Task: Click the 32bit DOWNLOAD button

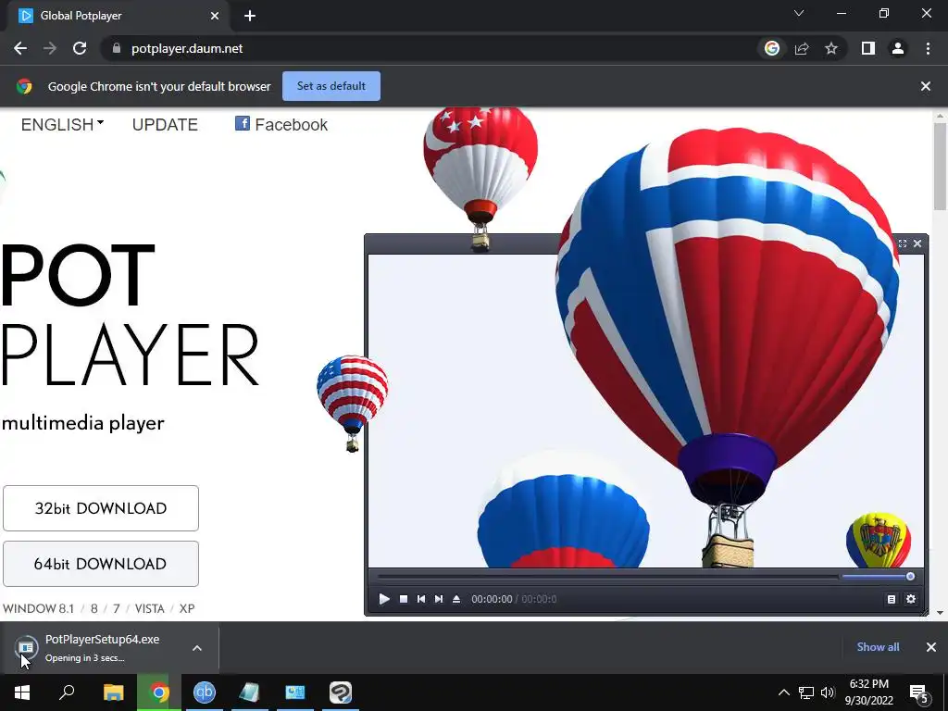Action: [x=101, y=508]
